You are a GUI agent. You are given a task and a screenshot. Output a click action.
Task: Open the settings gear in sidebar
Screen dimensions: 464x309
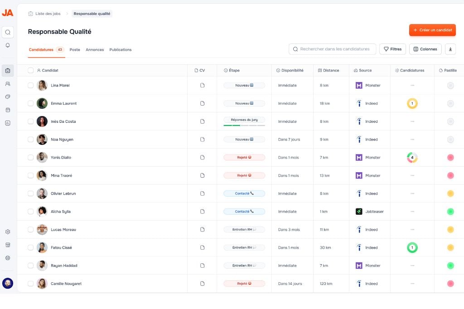point(8,232)
